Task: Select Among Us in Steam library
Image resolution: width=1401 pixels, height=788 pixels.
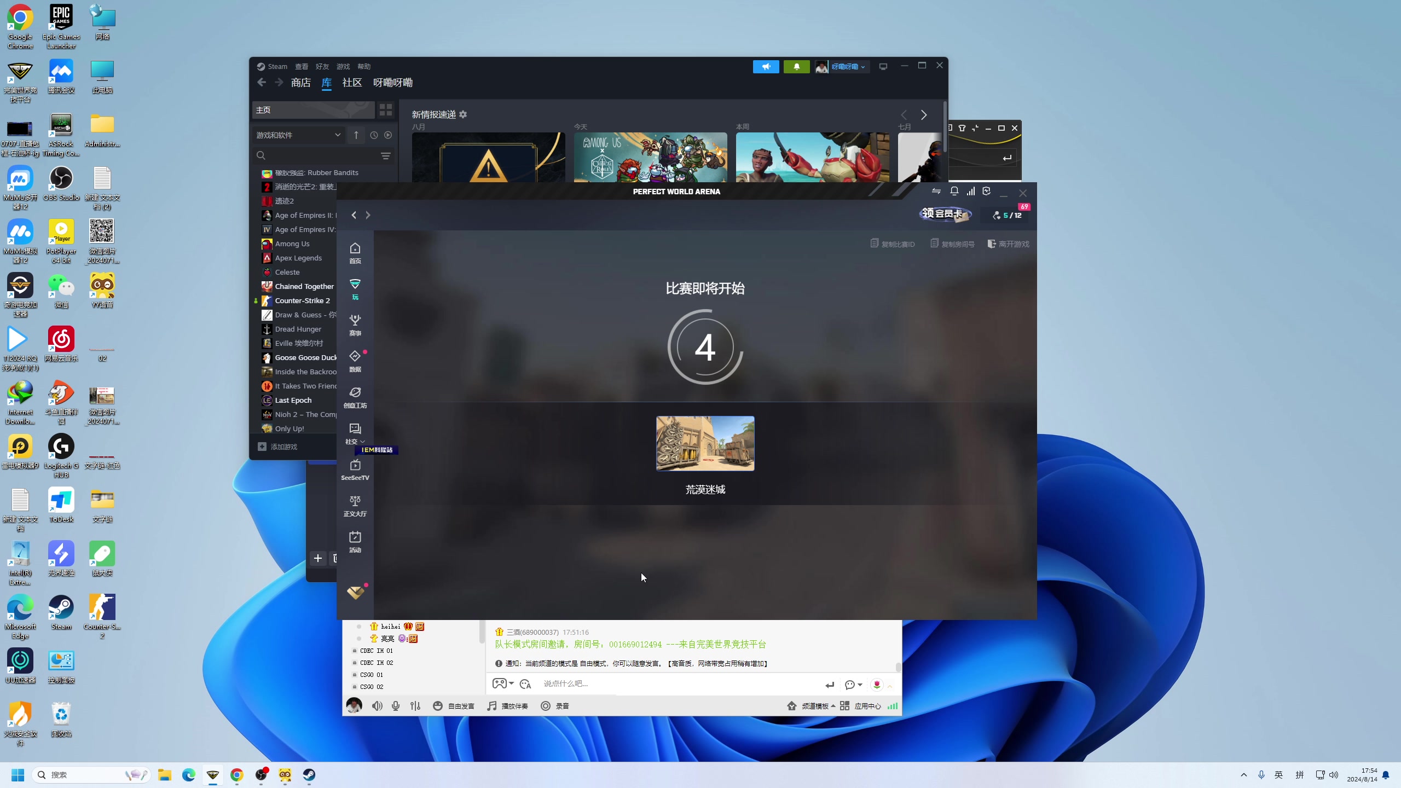Action: pos(292,244)
